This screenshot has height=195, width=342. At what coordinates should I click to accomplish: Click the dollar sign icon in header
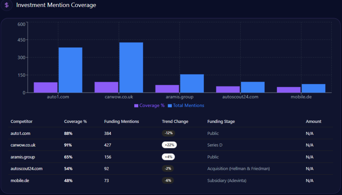7,5
